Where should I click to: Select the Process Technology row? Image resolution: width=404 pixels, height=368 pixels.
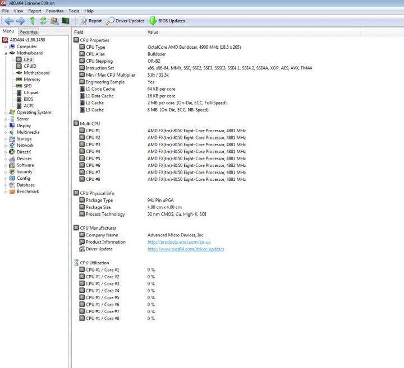coord(143,214)
